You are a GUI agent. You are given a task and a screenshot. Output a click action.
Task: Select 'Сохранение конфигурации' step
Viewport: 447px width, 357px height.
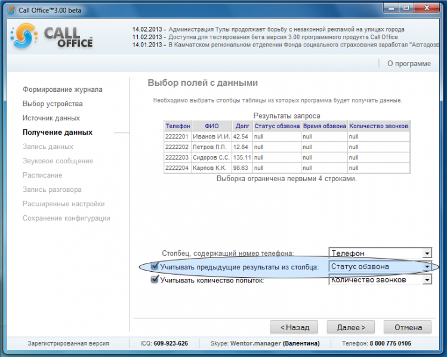tap(66, 218)
